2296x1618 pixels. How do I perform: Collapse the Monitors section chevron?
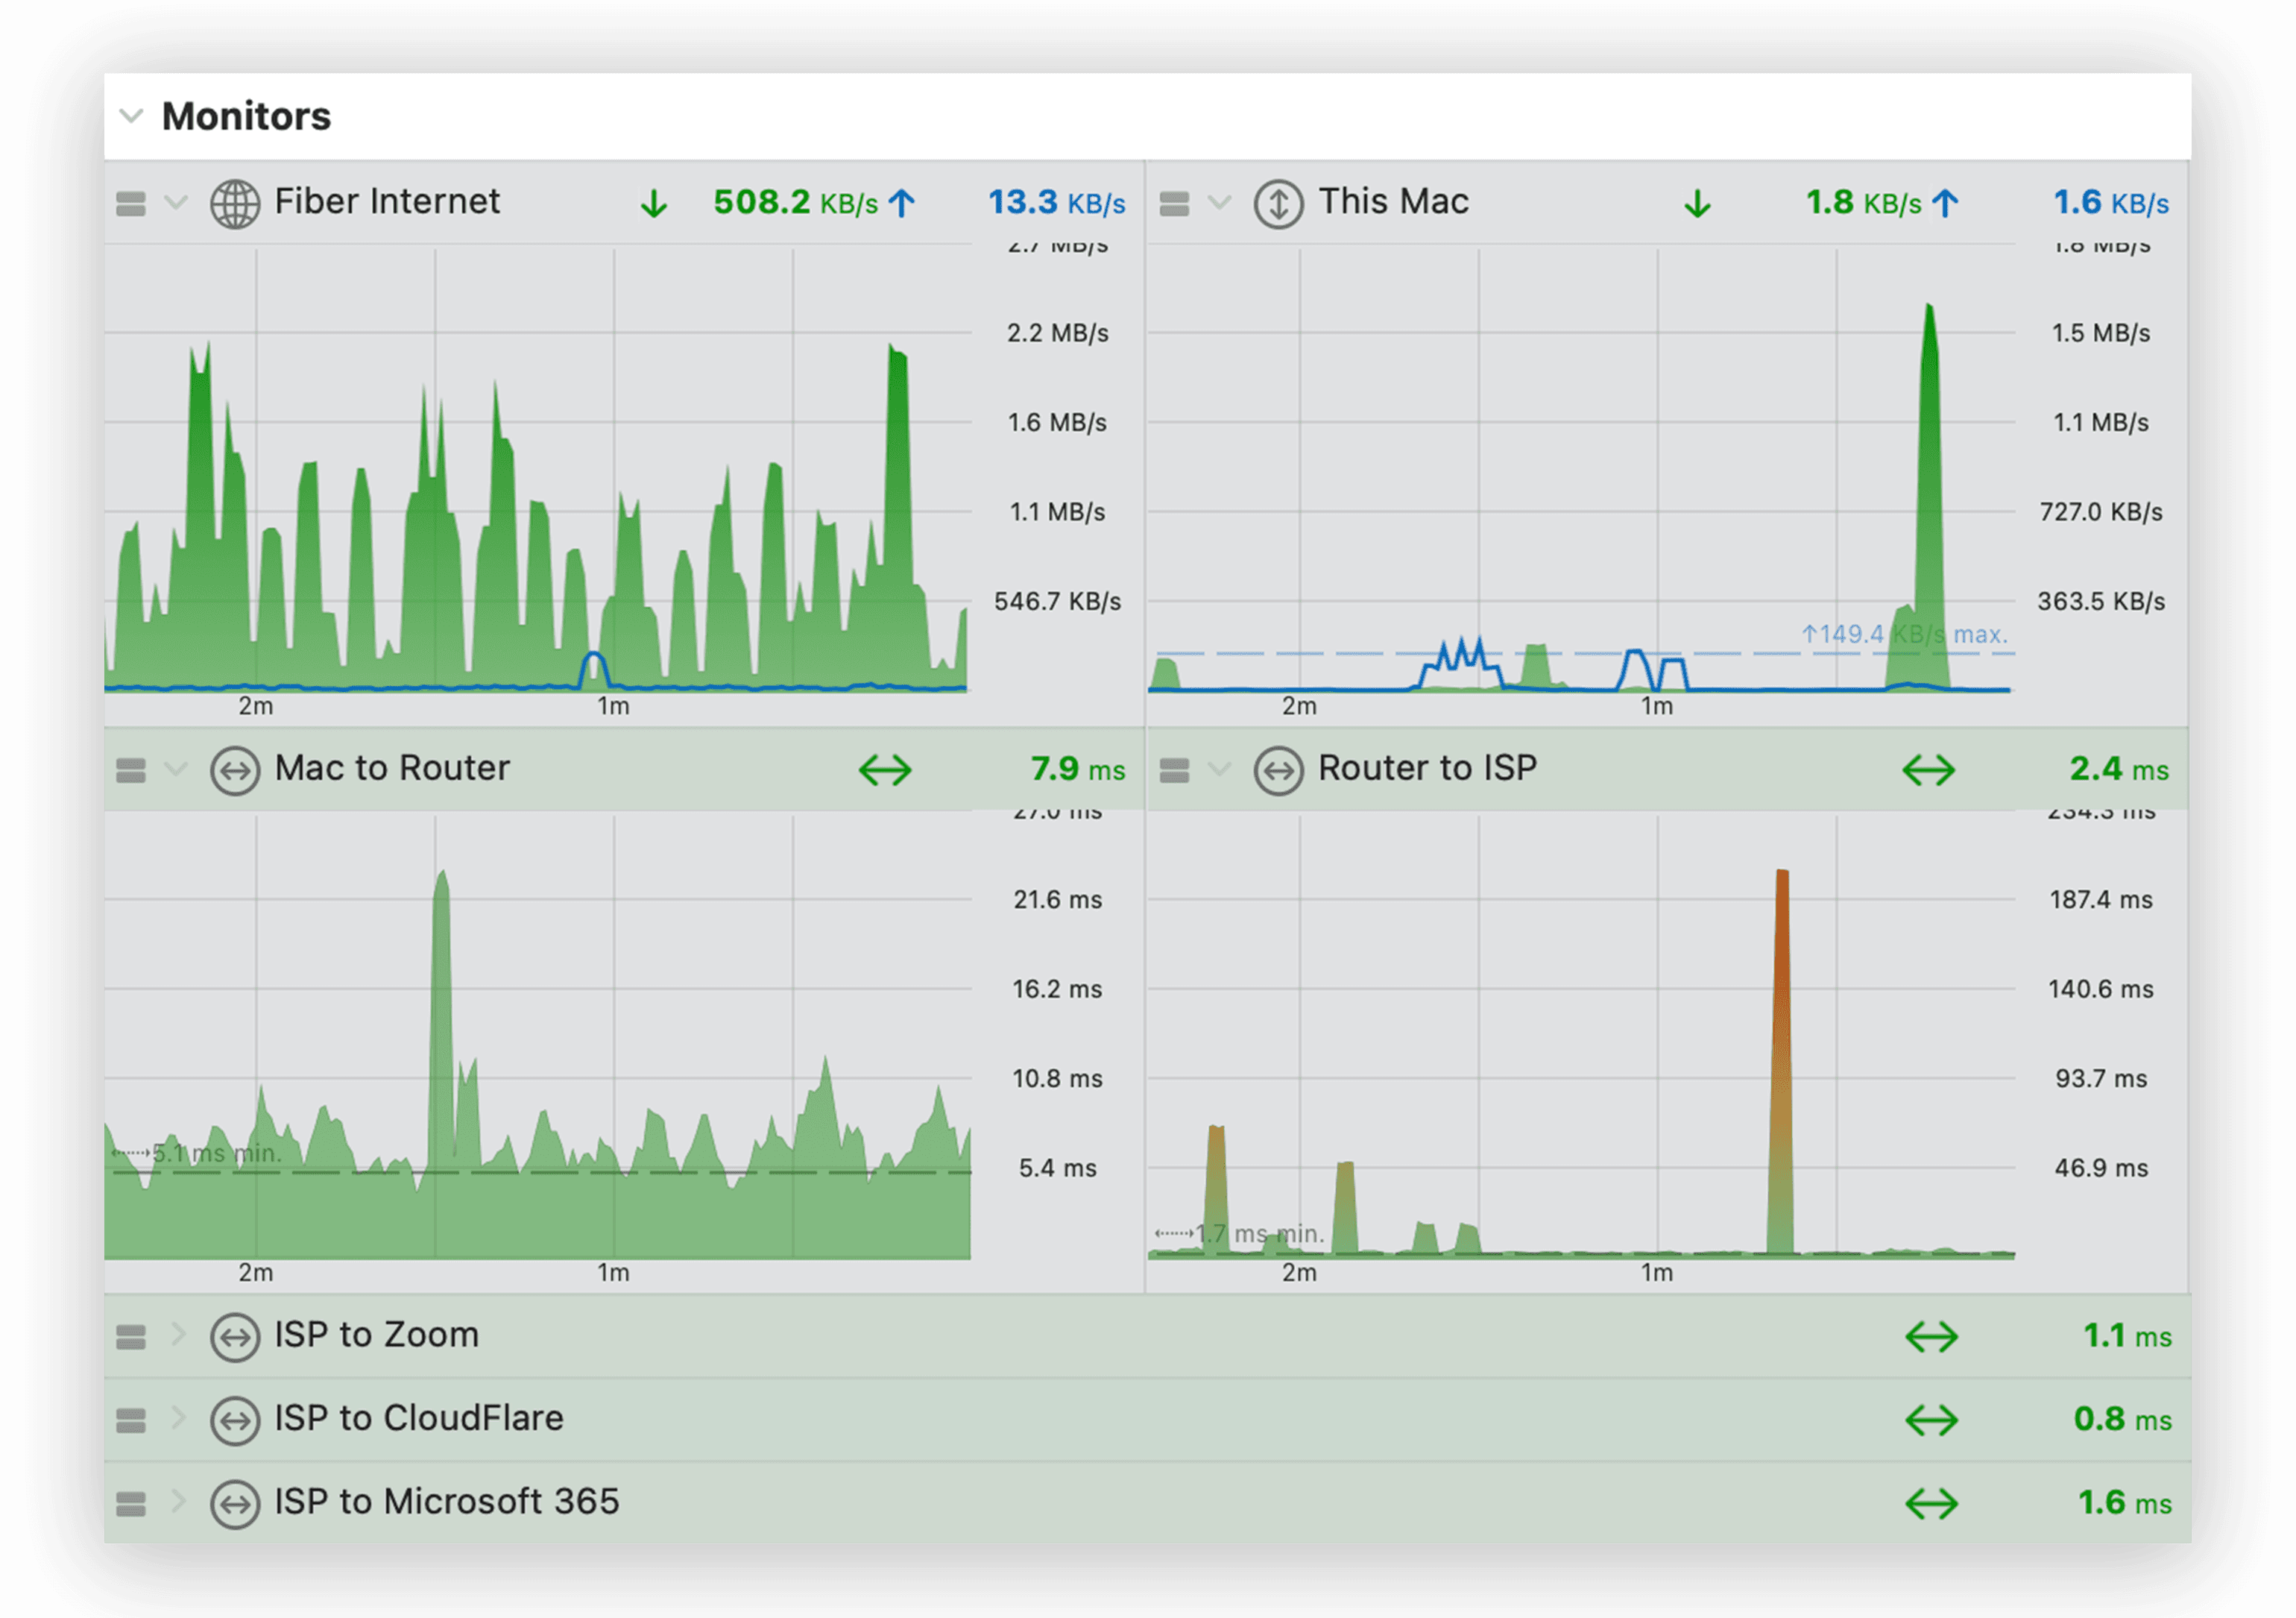(131, 116)
